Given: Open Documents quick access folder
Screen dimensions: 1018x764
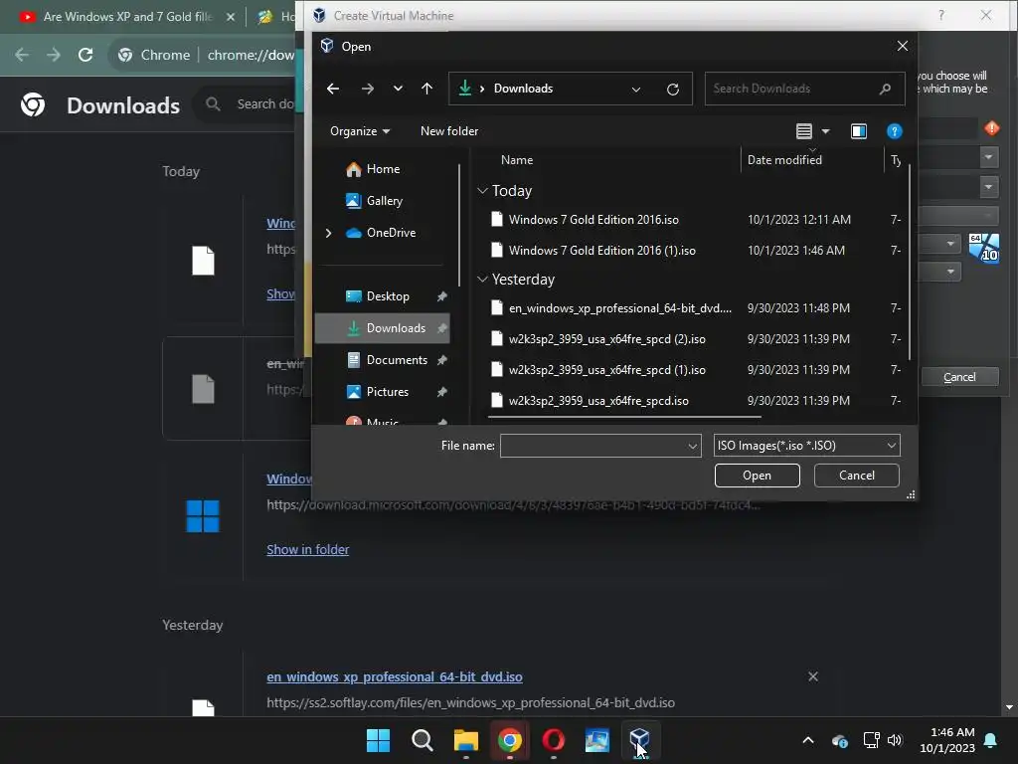Looking at the screenshot, I should pyautogui.click(x=397, y=360).
